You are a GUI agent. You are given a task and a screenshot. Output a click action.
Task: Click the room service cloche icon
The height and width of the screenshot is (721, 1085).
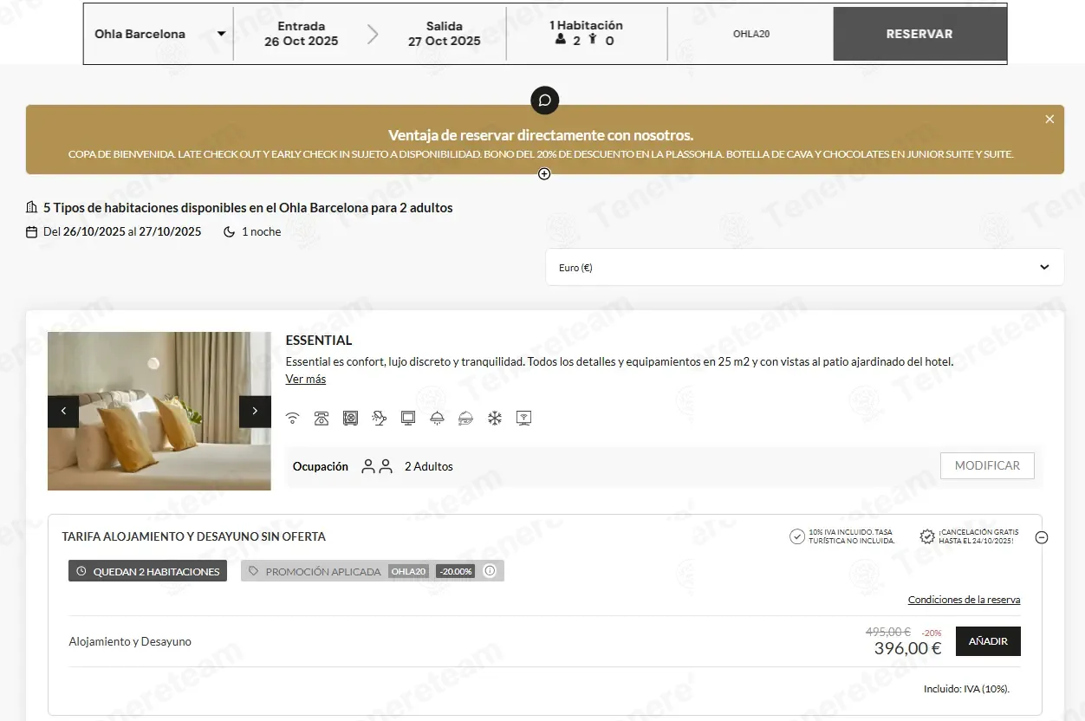pos(465,419)
